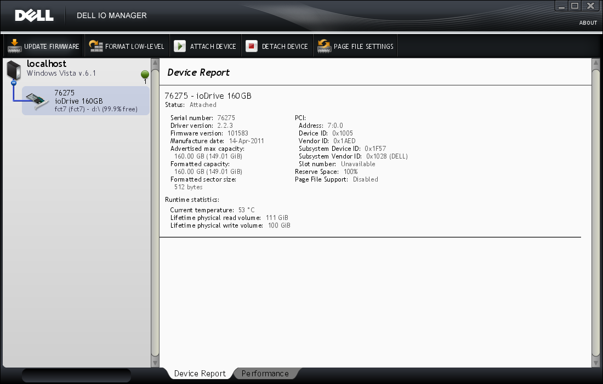This screenshot has height=384, width=603.
Task: Click the Page File Settings icon
Action: tap(324, 46)
